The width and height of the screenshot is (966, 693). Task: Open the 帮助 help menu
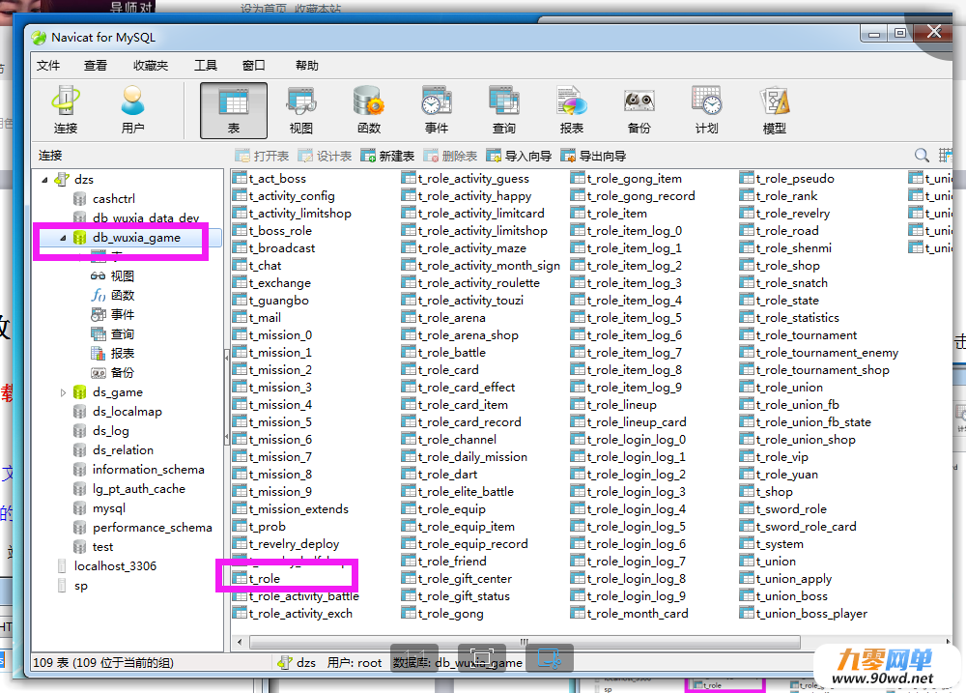[x=307, y=66]
